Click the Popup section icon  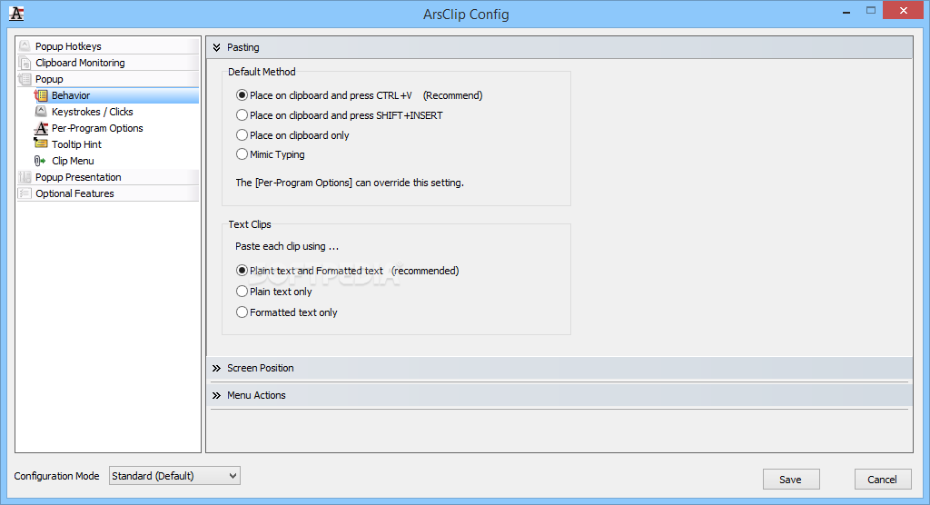25,79
